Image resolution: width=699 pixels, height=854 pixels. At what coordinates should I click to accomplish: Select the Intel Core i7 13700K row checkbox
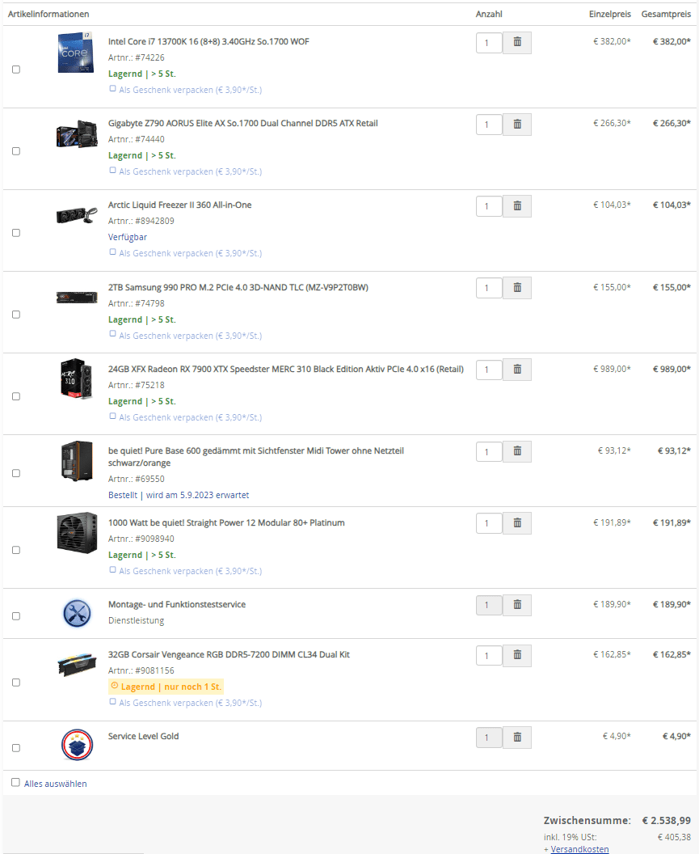16,70
